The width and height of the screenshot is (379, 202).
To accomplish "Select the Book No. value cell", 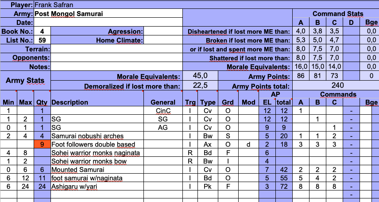I will (42, 31).
